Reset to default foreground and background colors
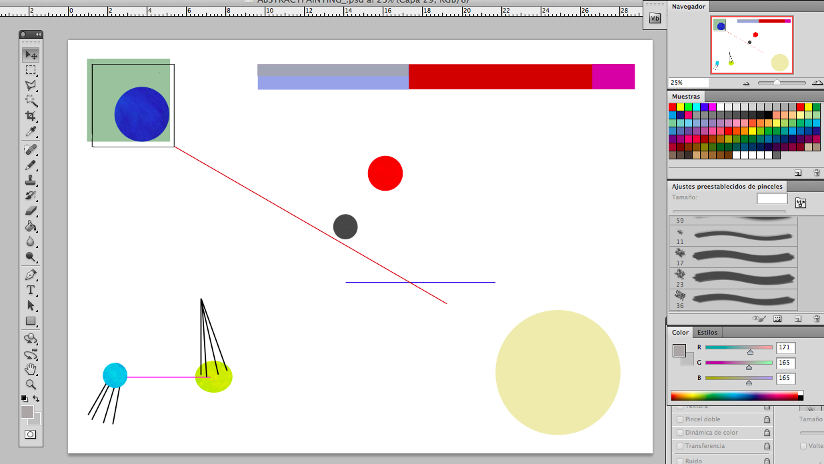The width and height of the screenshot is (824, 464). point(24,399)
